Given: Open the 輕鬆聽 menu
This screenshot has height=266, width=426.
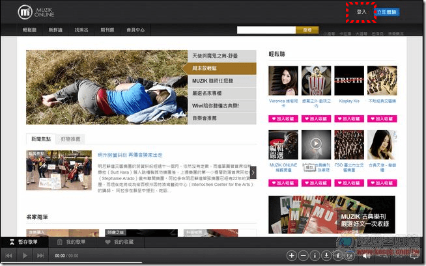Looking at the screenshot, I should coord(29,30).
